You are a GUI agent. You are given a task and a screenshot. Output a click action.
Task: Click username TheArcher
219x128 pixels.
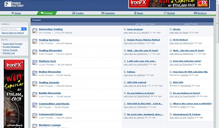click(x=142, y=107)
